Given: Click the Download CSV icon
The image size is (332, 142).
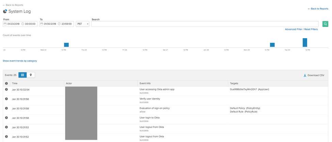Looking at the screenshot, I should click(x=305, y=75).
